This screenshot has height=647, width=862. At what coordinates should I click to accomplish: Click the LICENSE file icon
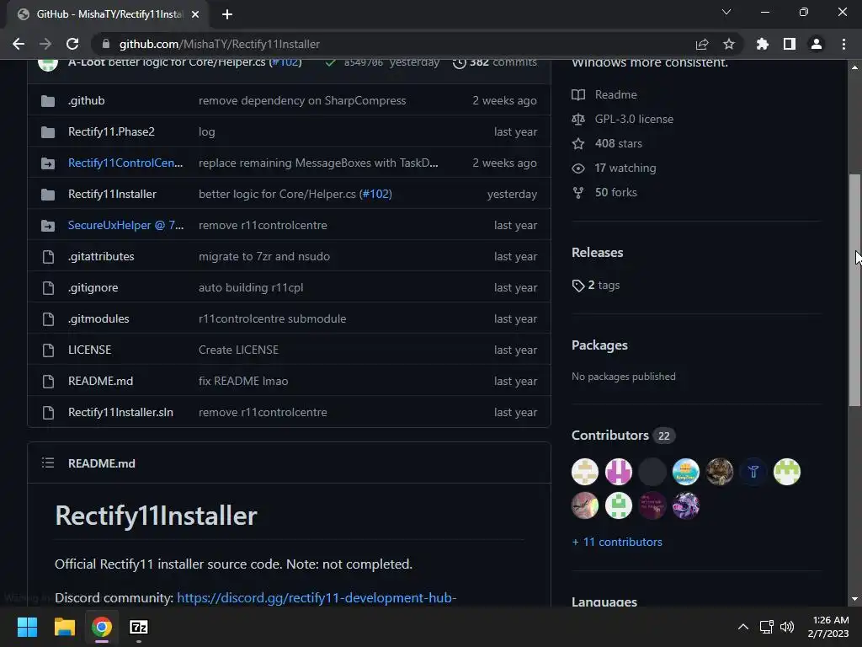click(48, 350)
